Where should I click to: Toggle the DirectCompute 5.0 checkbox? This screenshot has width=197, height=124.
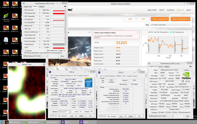click(x=179, y=112)
